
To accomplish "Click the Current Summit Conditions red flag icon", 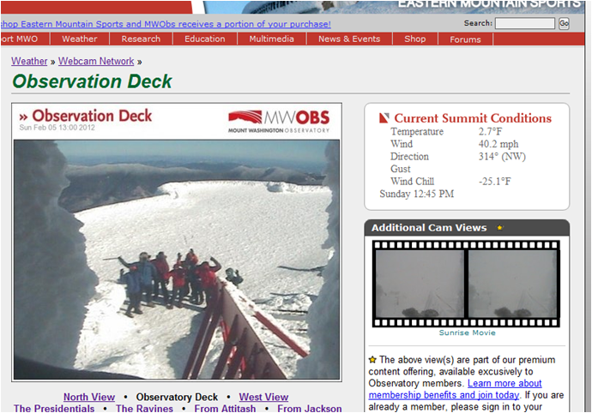I will pos(384,118).
